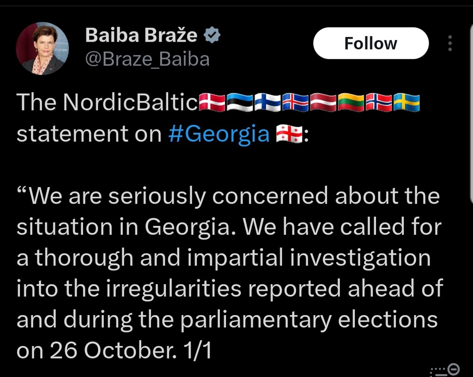Click the Finland flag emoji
The height and width of the screenshot is (377, 473).
pyautogui.click(x=267, y=103)
